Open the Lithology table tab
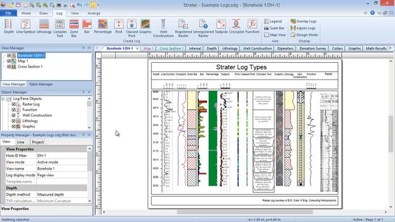The width and height of the screenshot is (395, 222). tap(230, 48)
